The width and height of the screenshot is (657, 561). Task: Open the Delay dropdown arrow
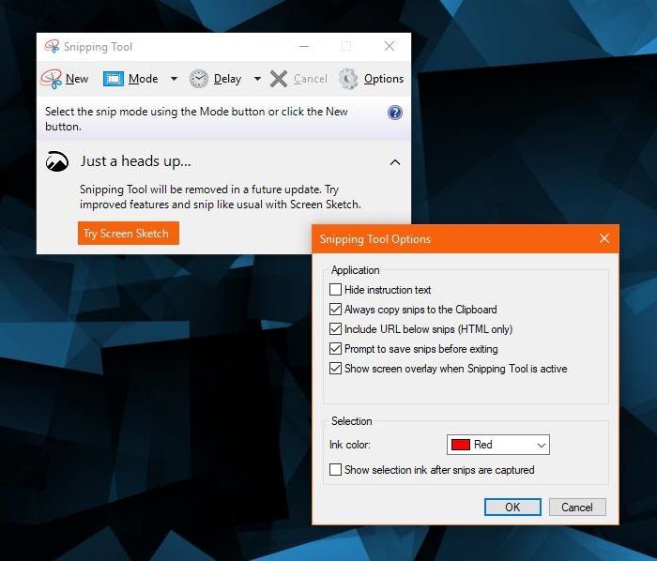click(257, 79)
